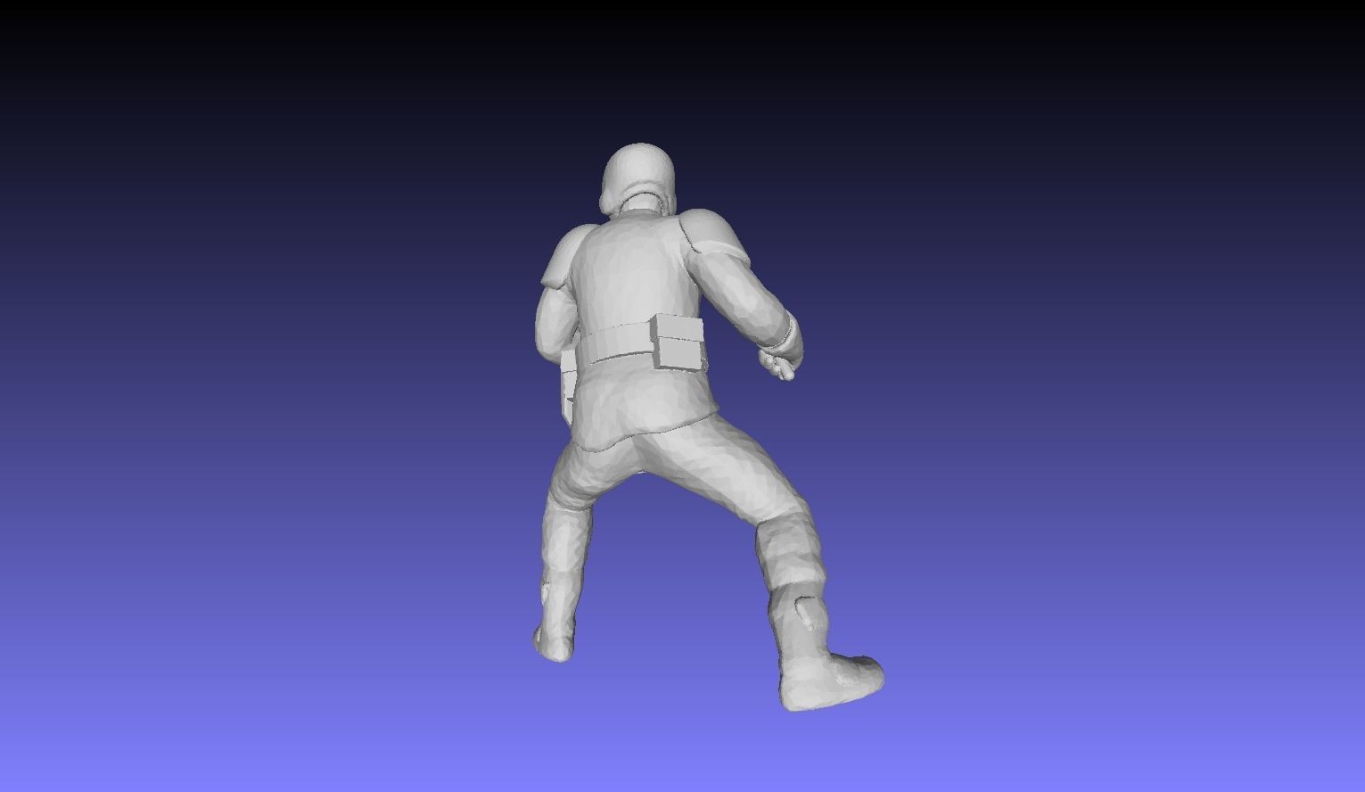Screen dimensions: 1365x792
Task: Select the belt pouch on the figure's back
Action: (678, 342)
